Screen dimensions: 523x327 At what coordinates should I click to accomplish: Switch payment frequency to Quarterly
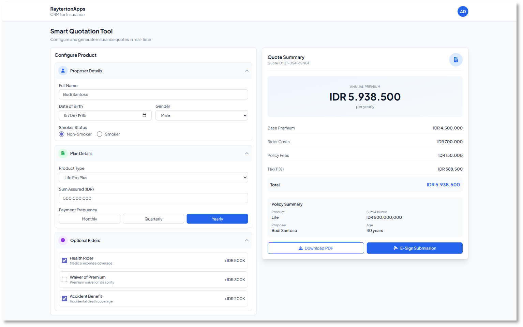153,219
